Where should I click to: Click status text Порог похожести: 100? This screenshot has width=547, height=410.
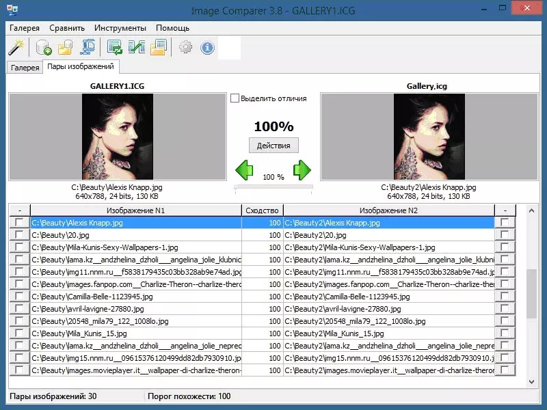pyautogui.click(x=189, y=396)
